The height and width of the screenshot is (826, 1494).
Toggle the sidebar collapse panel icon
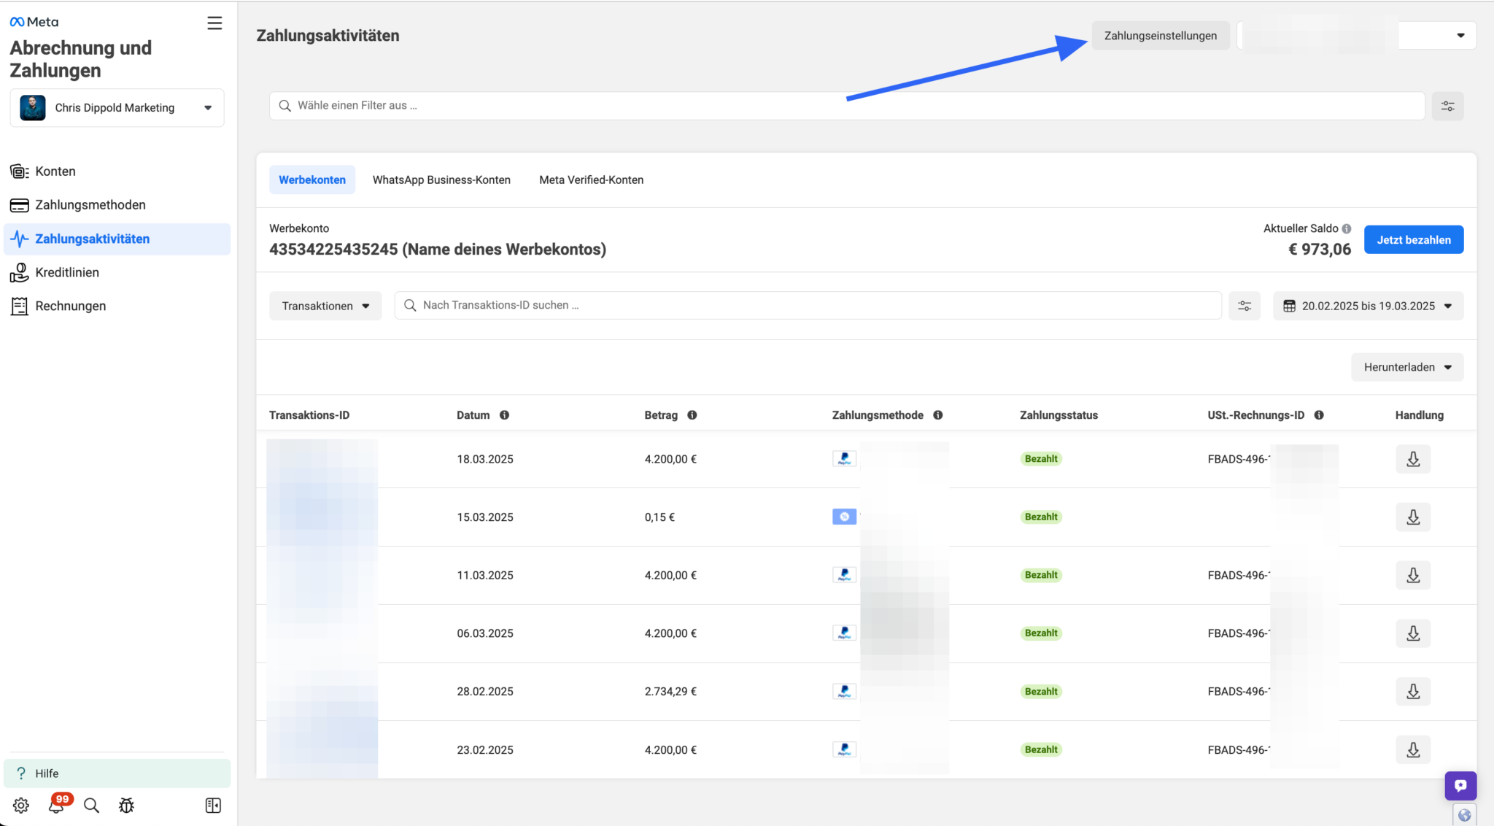pos(213,806)
